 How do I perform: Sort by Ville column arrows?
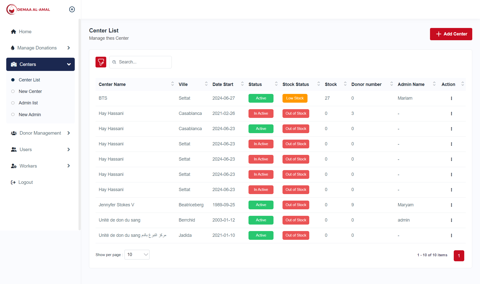[x=206, y=84]
